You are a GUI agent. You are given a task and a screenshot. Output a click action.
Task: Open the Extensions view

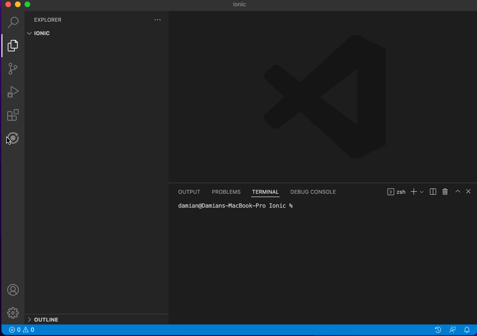13,115
